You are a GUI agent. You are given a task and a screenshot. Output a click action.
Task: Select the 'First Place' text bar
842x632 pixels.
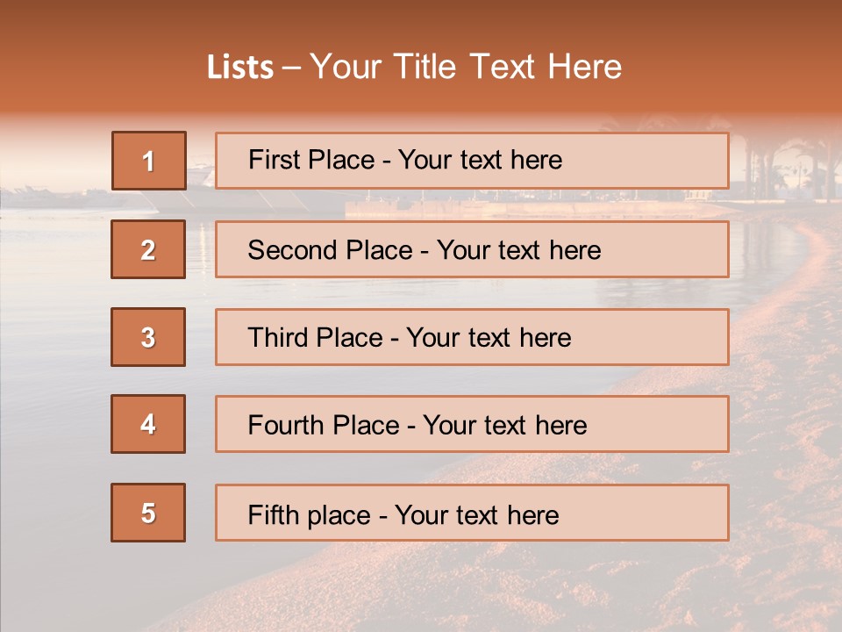472,161
